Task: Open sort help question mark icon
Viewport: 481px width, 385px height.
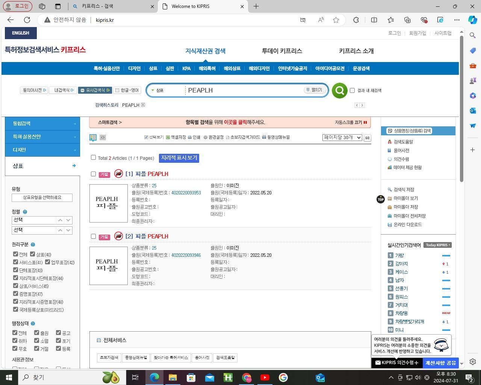Action: [x=25, y=212]
